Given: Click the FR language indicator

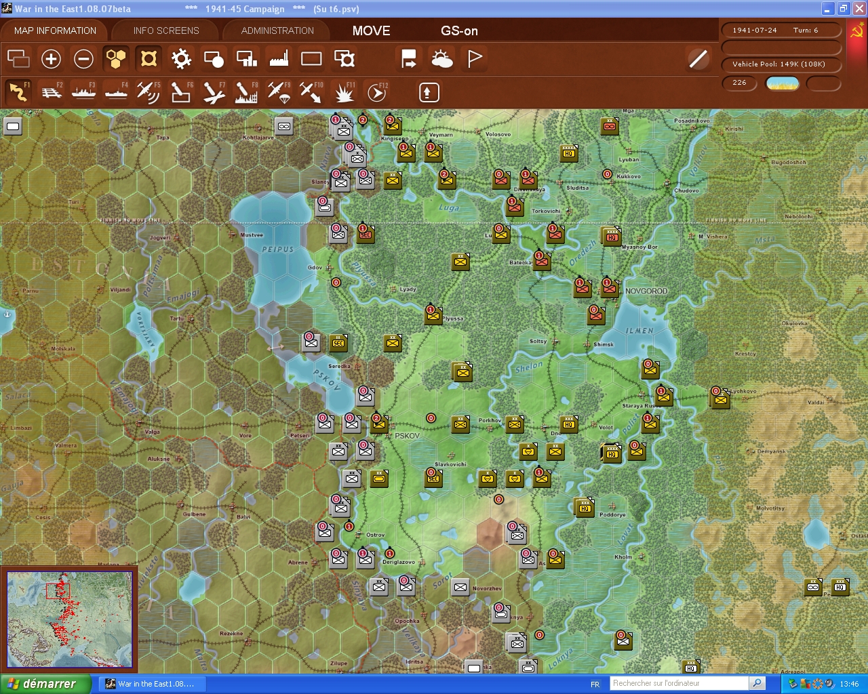Looking at the screenshot, I should [595, 684].
